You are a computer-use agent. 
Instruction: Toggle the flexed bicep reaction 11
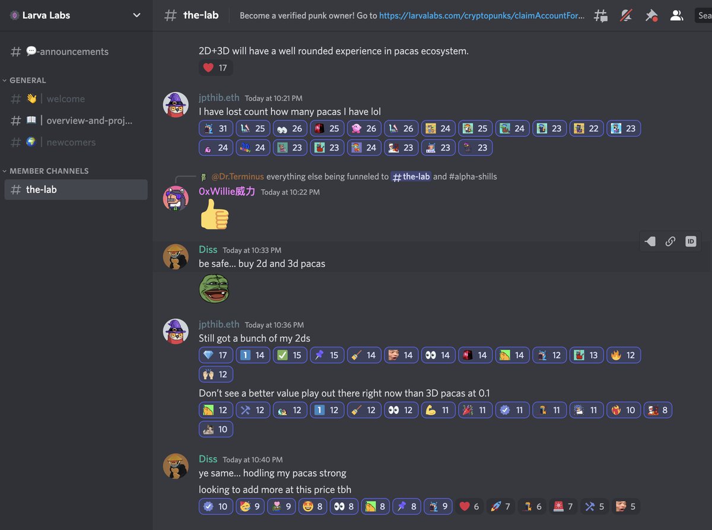click(438, 410)
